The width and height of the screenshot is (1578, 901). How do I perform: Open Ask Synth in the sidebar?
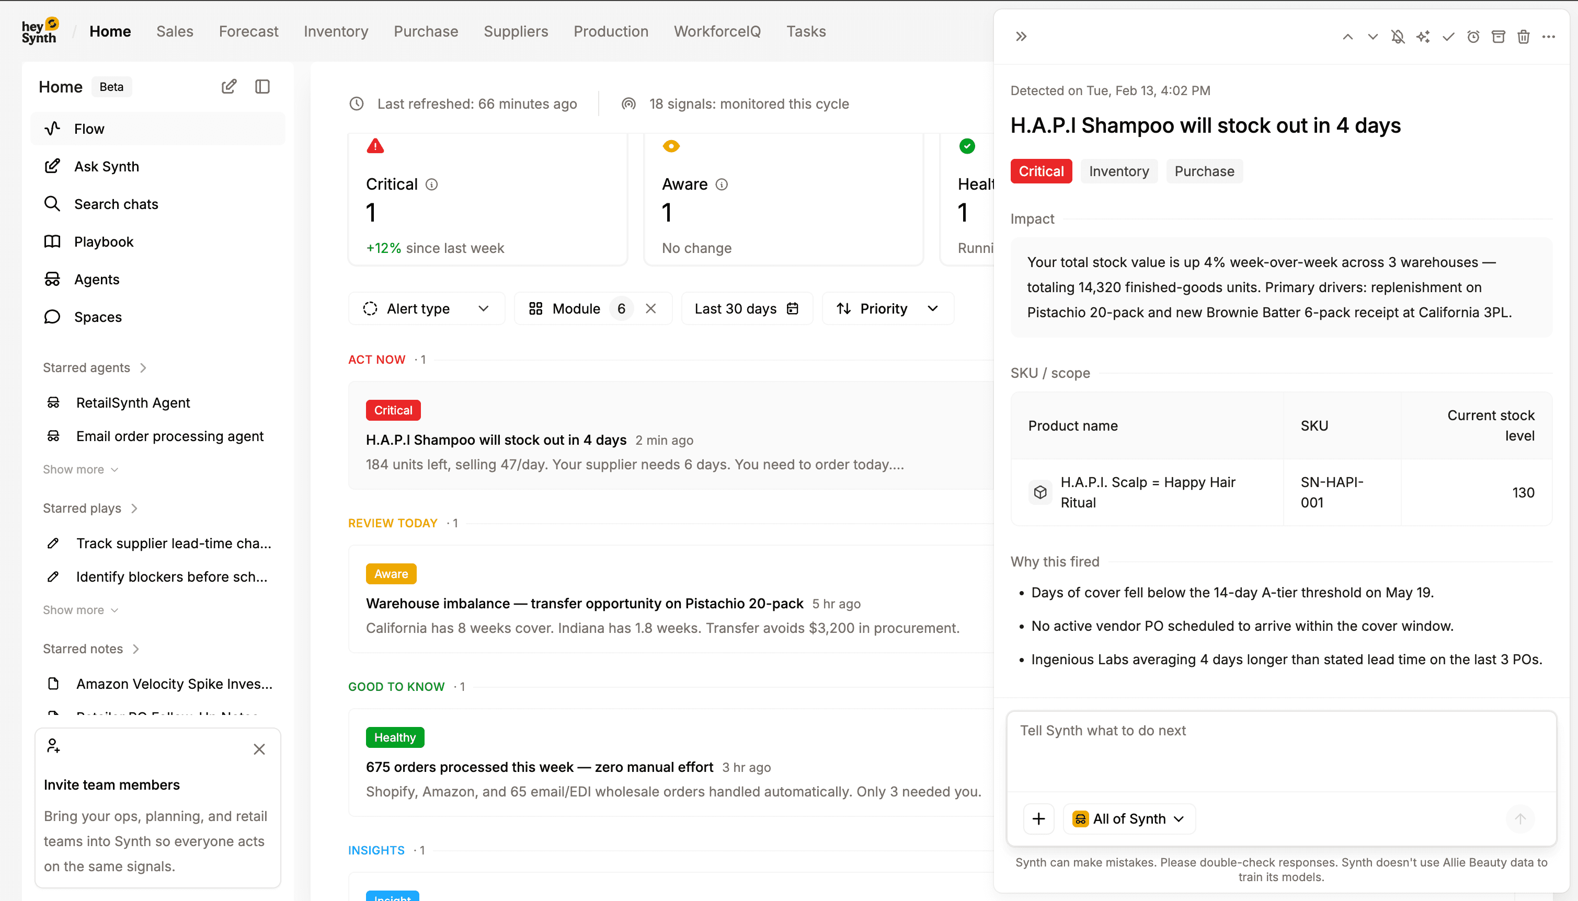click(158, 167)
